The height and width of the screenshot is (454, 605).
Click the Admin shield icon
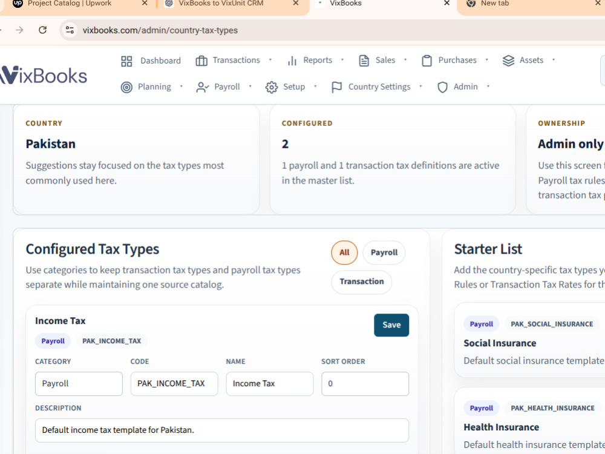coord(443,87)
